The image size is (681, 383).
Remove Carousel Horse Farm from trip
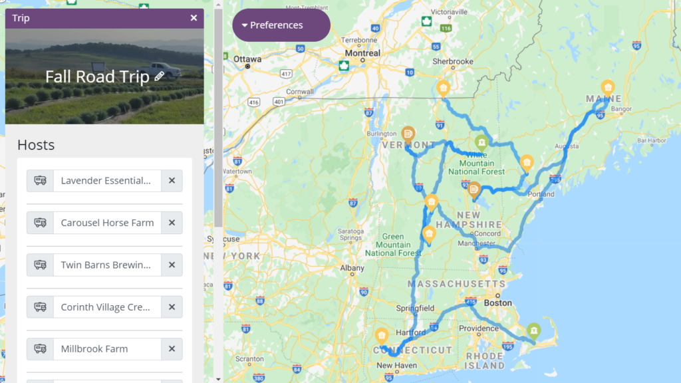point(172,223)
